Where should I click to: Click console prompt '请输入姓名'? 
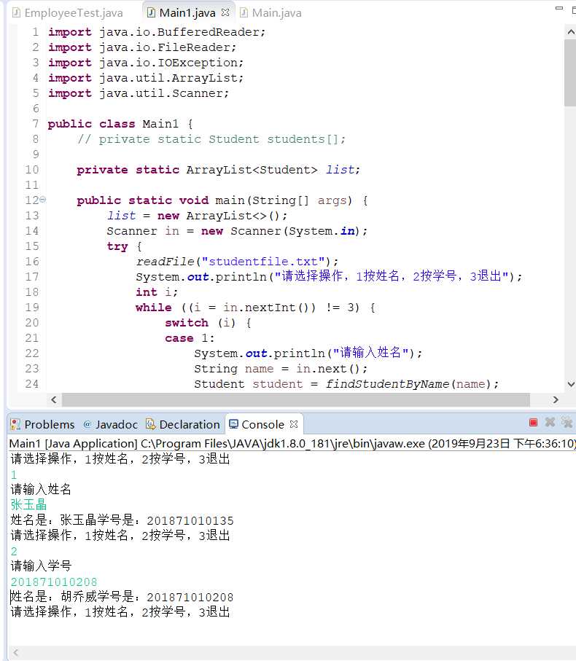(41, 490)
